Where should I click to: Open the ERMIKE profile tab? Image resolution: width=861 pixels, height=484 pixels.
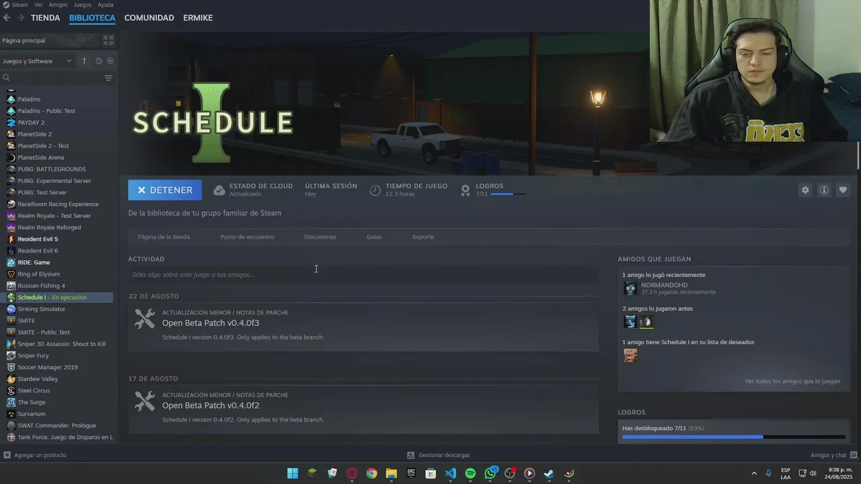198,18
